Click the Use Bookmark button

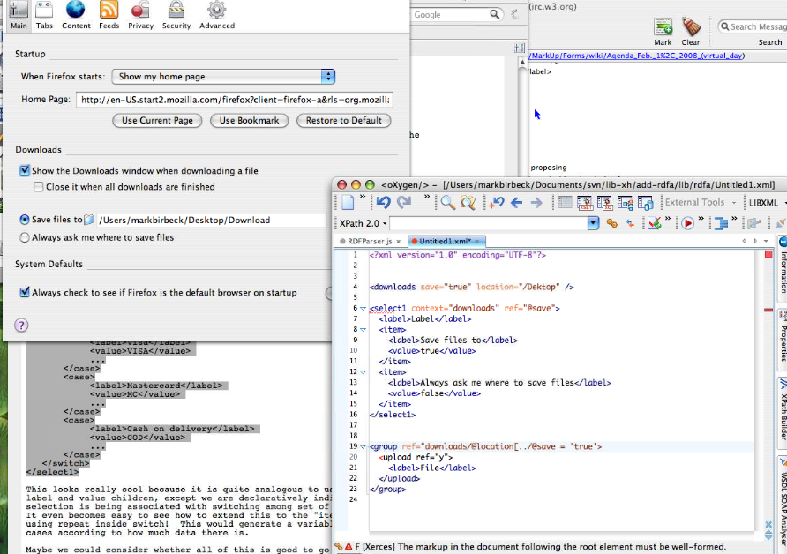[x=249, y=121]
